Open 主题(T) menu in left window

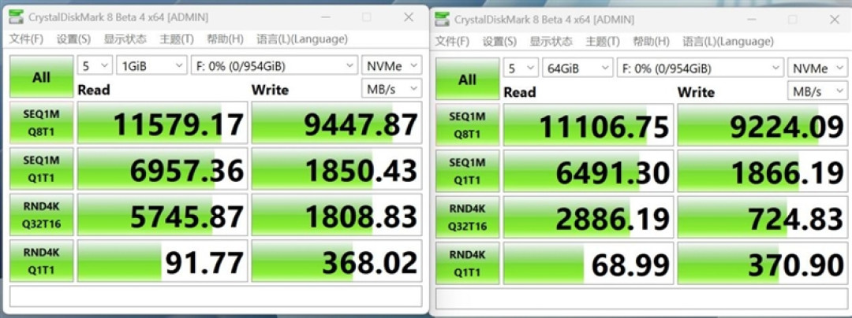(176, 39)
